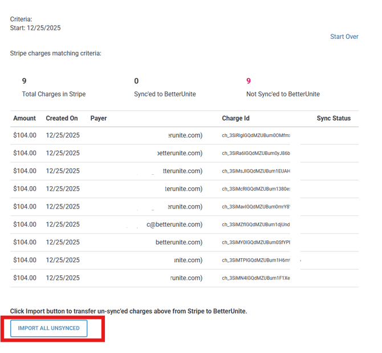Click the Amount column header

tap(25, 118)
